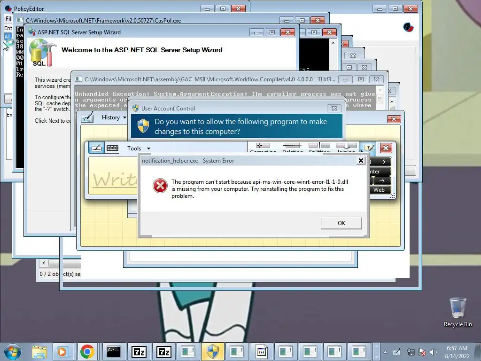
Task: Click the Input Panel resize grip corner
Action: pos(392,196)
